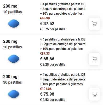
Task: Select the € 65.66 price
Action: tap(47, 59)
